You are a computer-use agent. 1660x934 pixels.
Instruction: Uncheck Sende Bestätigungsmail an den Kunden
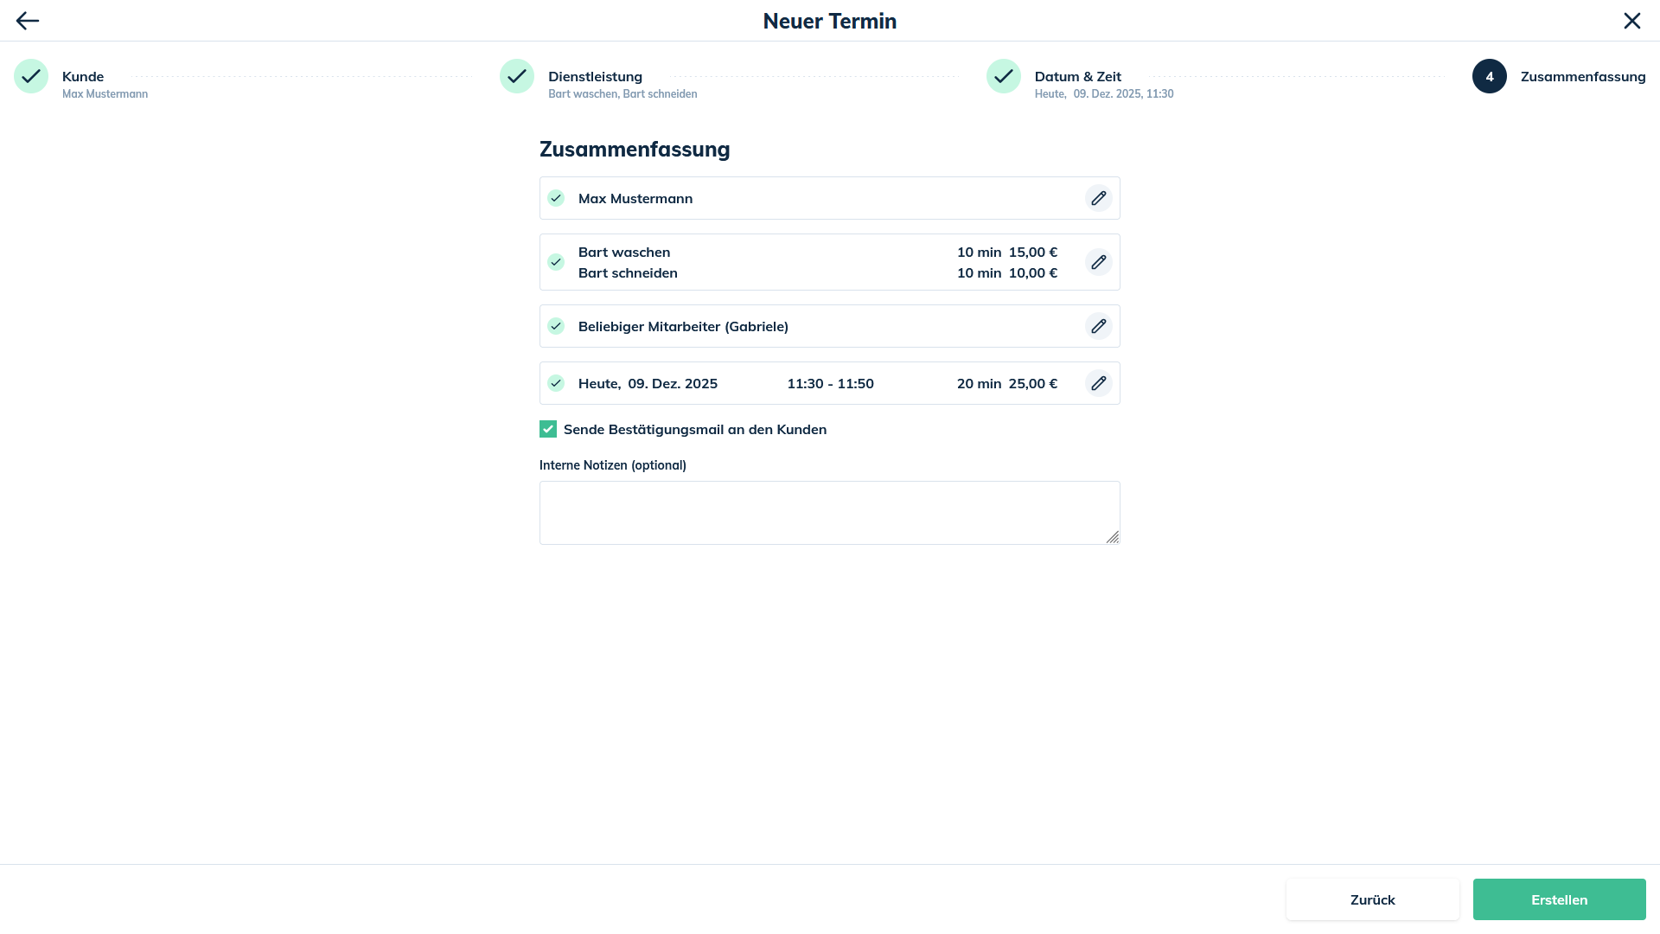coord(548,429)
